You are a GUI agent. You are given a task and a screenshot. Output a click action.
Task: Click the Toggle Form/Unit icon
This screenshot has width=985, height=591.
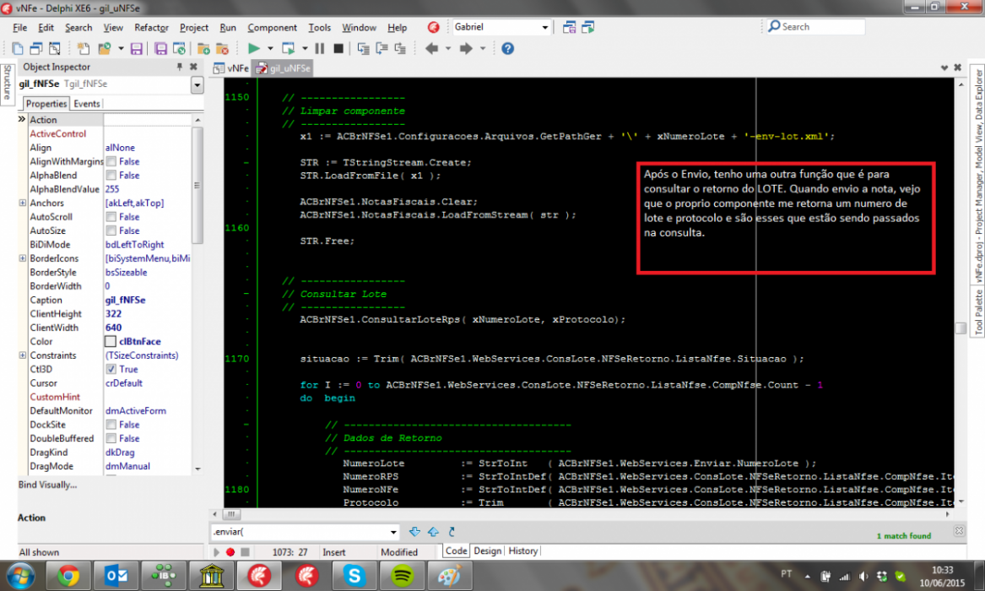click(x=55, y=48)
